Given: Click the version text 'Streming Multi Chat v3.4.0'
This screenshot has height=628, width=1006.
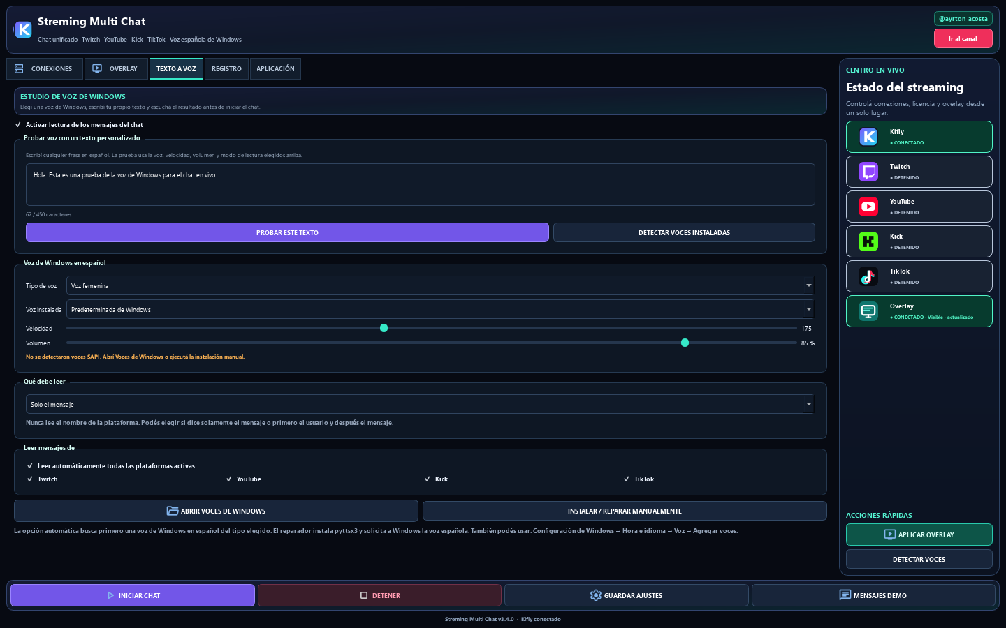Looking at the screenshot, I should click(479, 620).
